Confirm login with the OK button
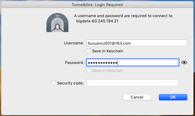This screenshot has height=116, width=195. click(x=173, y=97)
